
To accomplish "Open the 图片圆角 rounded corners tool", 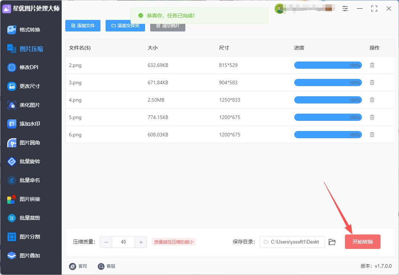I will click(24, 143).
